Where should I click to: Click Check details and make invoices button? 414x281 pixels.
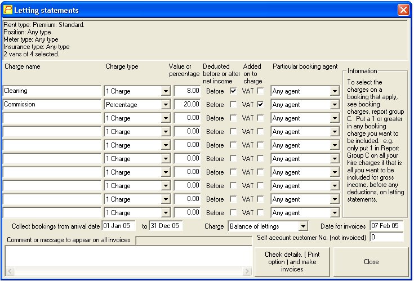(292, 262)
